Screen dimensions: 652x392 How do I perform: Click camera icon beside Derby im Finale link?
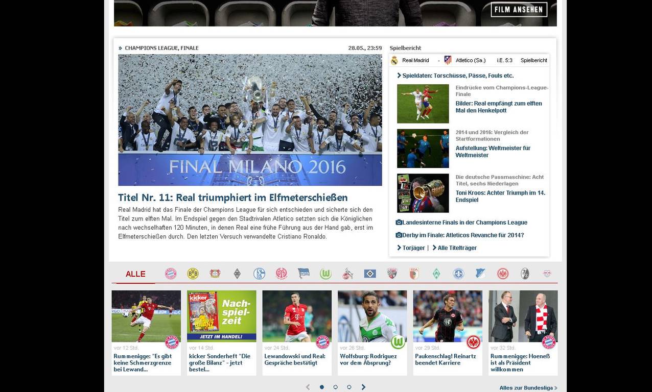tap(399, 235)
